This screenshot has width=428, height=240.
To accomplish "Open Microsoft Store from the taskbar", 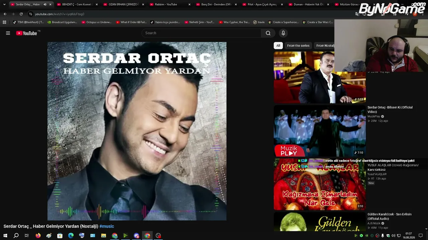I will [x=60, y=236].
